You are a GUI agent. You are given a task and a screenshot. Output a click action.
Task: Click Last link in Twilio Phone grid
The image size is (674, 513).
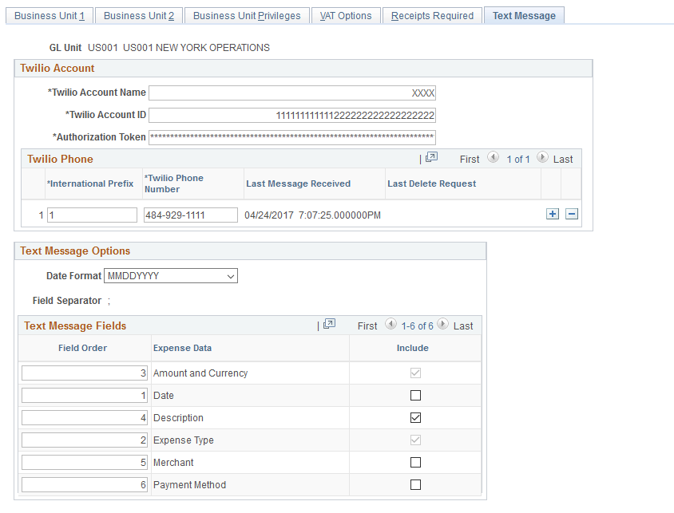[563, 160]
